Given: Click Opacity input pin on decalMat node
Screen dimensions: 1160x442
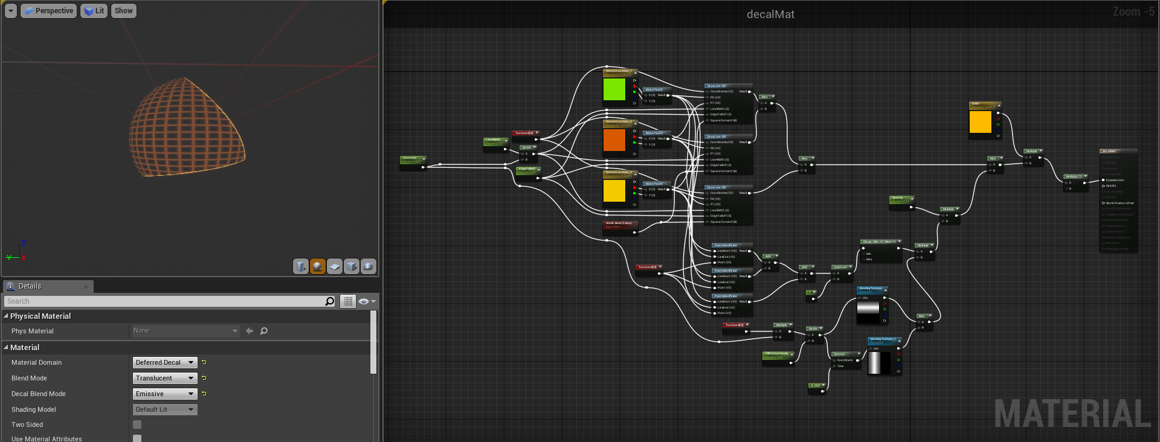Looking at the screenshot, I should tap(1103, 186).
